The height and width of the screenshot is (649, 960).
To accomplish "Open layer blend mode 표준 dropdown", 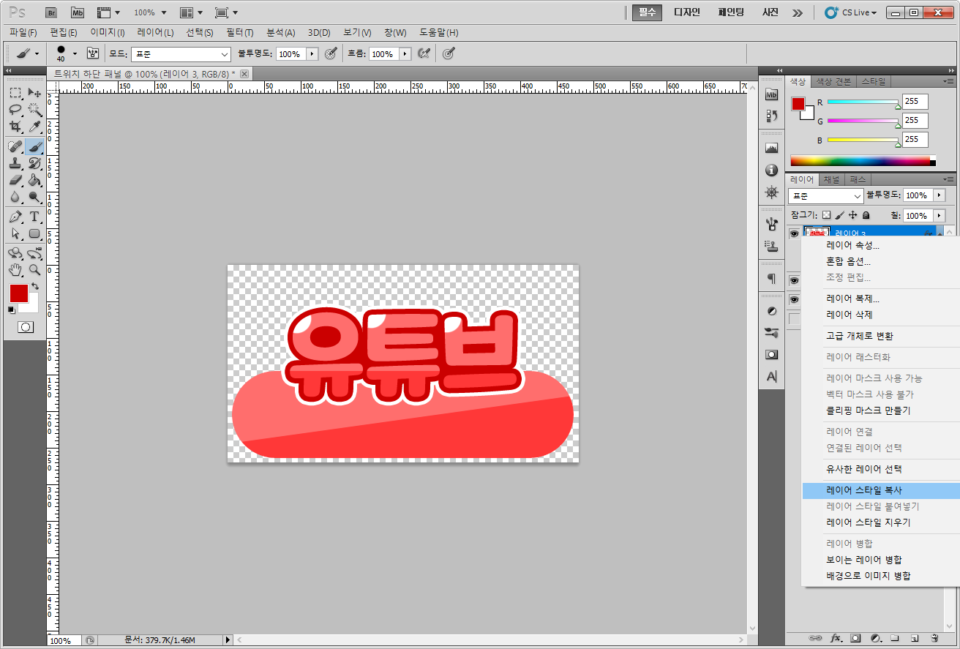I will click(826, 196).
